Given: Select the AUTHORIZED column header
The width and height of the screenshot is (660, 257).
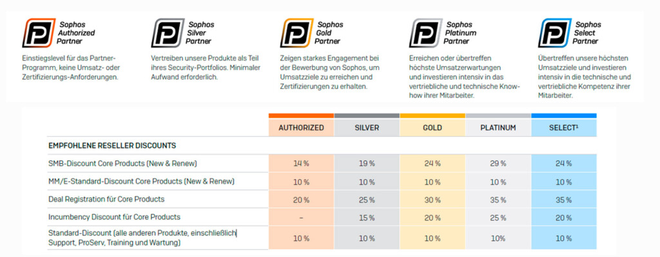Looking at the screenshot, I should (x=302, y=128).
